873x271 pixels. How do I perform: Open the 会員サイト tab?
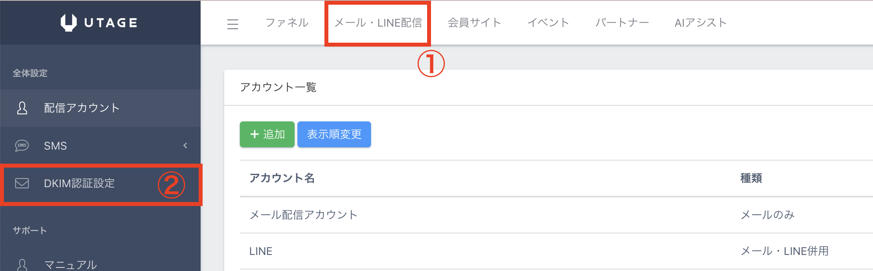(474, 23)
